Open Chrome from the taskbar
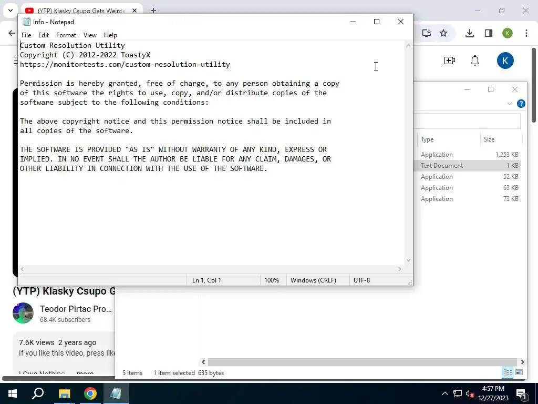This screenshot has height=404, width=538. (90, 393)
